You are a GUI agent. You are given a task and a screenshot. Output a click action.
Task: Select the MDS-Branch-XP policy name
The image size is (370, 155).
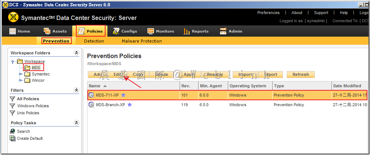coord(110,105)
